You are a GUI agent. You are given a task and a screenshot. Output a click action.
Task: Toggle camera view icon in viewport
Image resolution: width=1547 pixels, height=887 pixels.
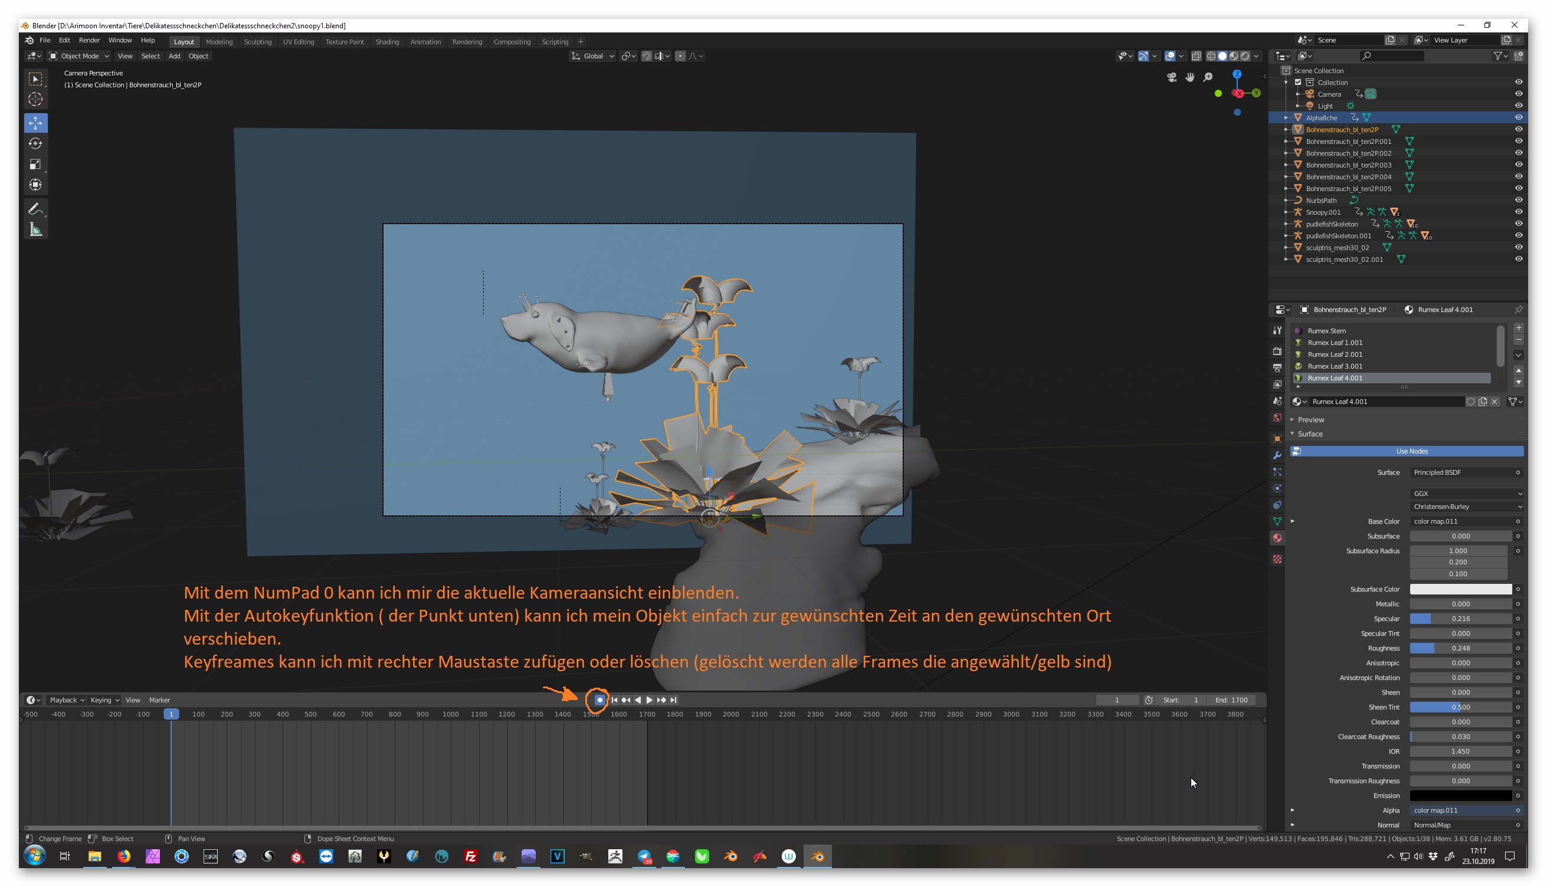tap(1171, 77)
